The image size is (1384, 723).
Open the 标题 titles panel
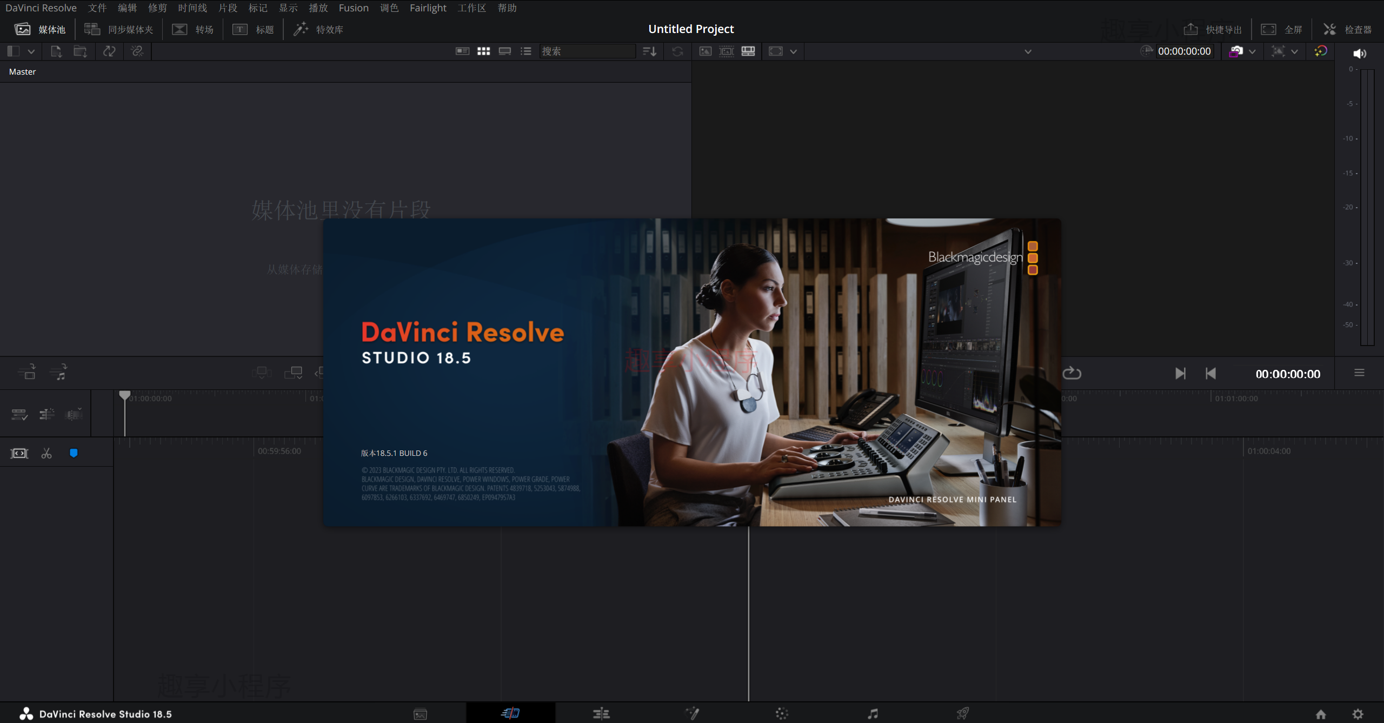pyautogui.click(x=253, y=29)
